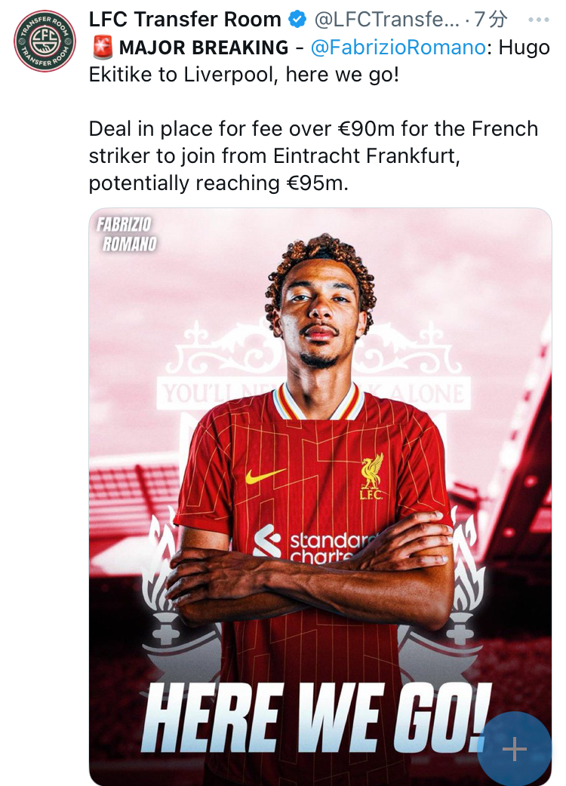
Task: Click the MAJOR BREAKING bold text
Action: (x=204, y=48)
